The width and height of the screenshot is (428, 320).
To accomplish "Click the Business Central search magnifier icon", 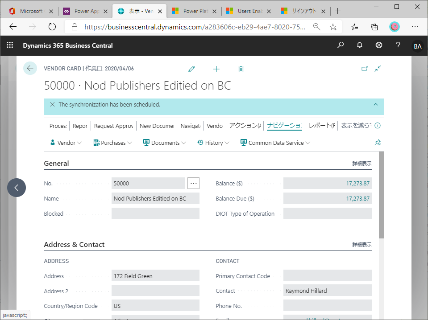I will (x=341, y=45).
